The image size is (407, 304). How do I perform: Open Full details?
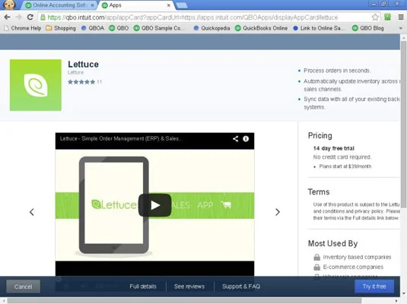point(143,287)
